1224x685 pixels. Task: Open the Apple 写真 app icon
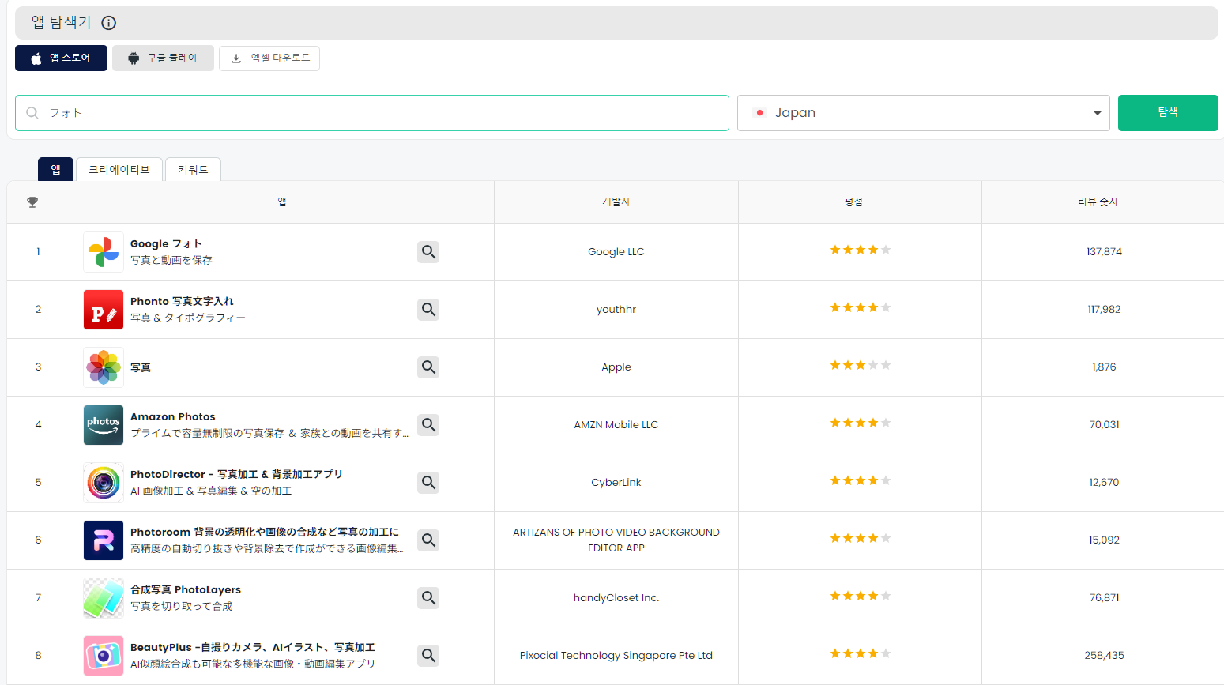[x=104, y=367]
